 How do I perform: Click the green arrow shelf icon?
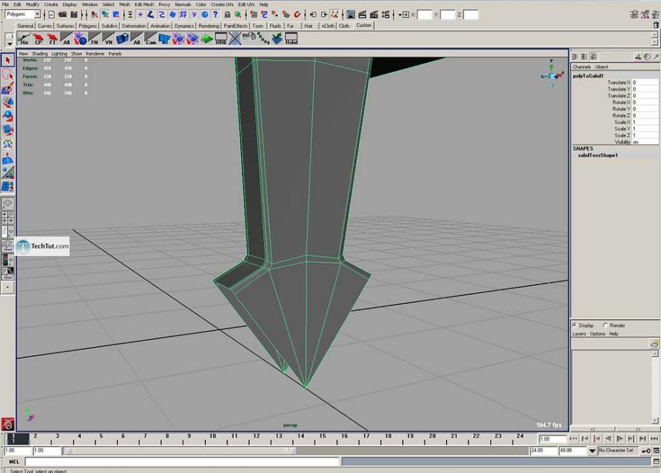pyautogui.click(x=207, y=39)
